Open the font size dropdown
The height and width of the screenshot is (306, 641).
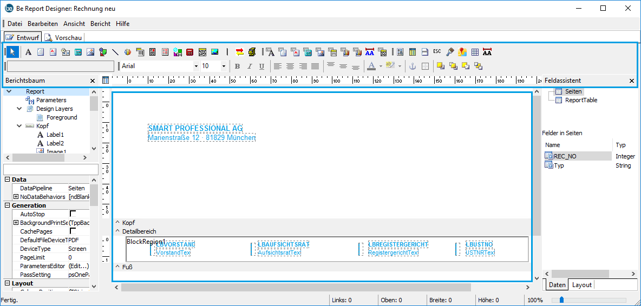point(224,66)
